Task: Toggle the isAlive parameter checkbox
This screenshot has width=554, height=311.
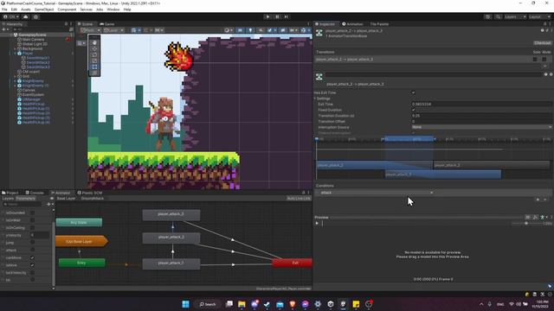Action: click(32, 265)
